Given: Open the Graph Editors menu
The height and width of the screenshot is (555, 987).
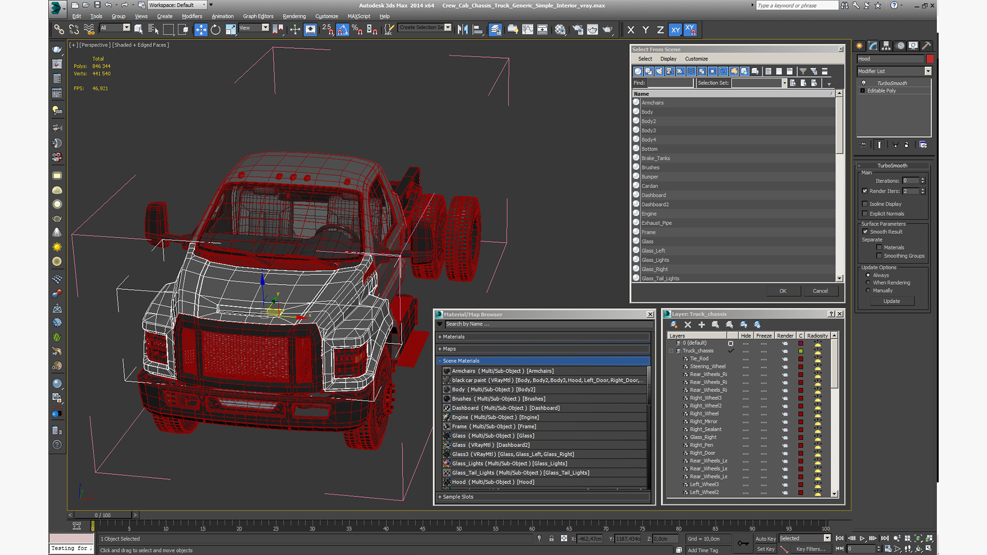Looking at the screenshot, I should pyautogui.click(x=258, y=16).
